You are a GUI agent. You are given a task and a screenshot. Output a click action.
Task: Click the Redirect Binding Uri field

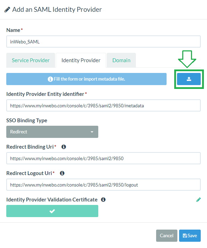103,158
